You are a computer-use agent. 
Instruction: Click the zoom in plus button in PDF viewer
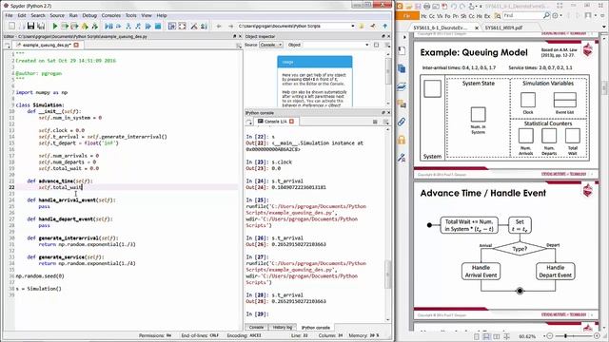pyautogui.click(x=597, y=336)
